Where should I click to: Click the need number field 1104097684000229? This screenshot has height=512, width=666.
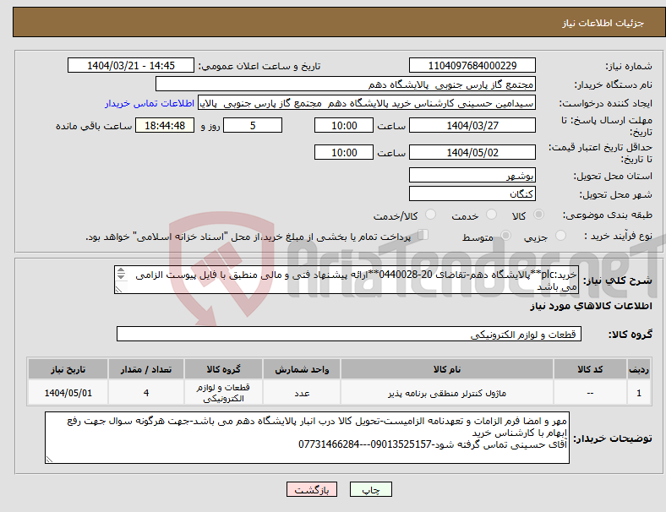pyautogui.click(x=472, y=65)
